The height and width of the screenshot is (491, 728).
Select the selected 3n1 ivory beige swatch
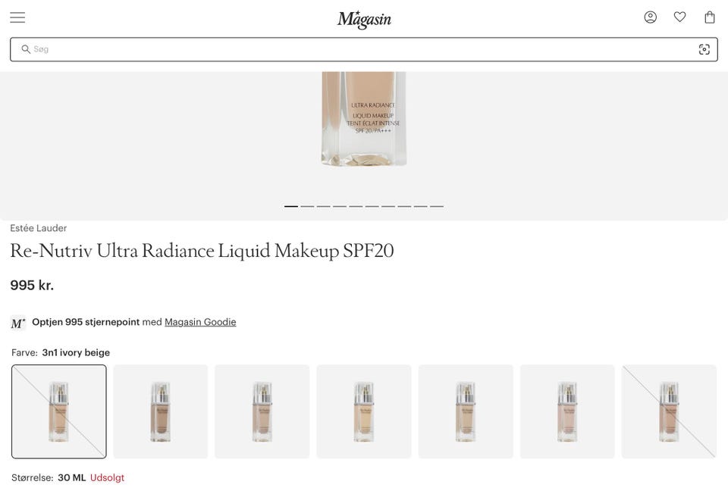pyautogui.click(x=59, y=411)
